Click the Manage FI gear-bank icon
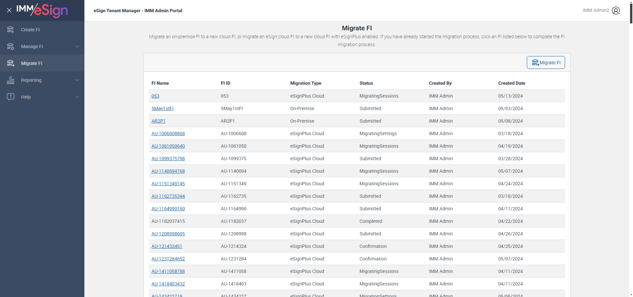The image size is (633, 297). tap(11, 46)
